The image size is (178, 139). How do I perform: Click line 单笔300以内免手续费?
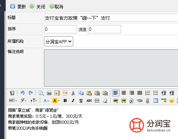28,128
